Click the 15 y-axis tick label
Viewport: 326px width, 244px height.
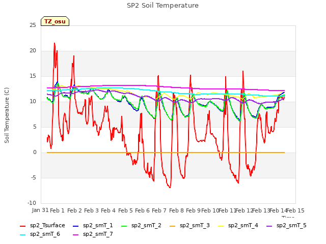click(x=33, y=76)
